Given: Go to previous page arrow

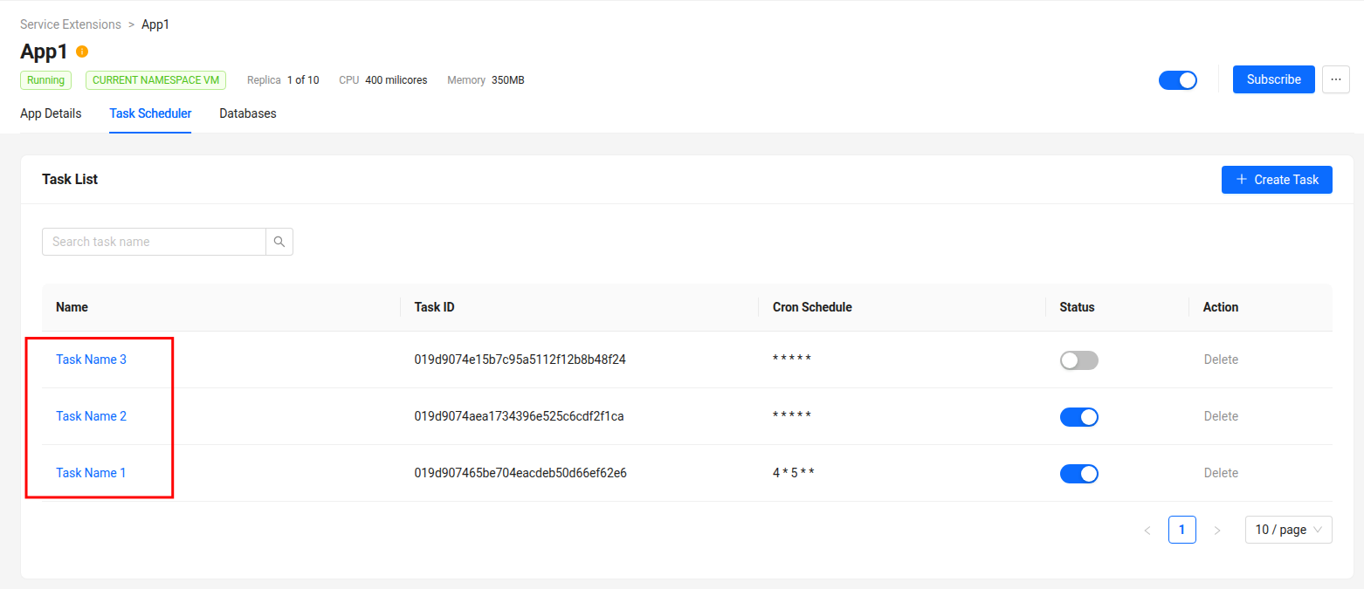Looking at the screenshot, I should coord(1147,530).
